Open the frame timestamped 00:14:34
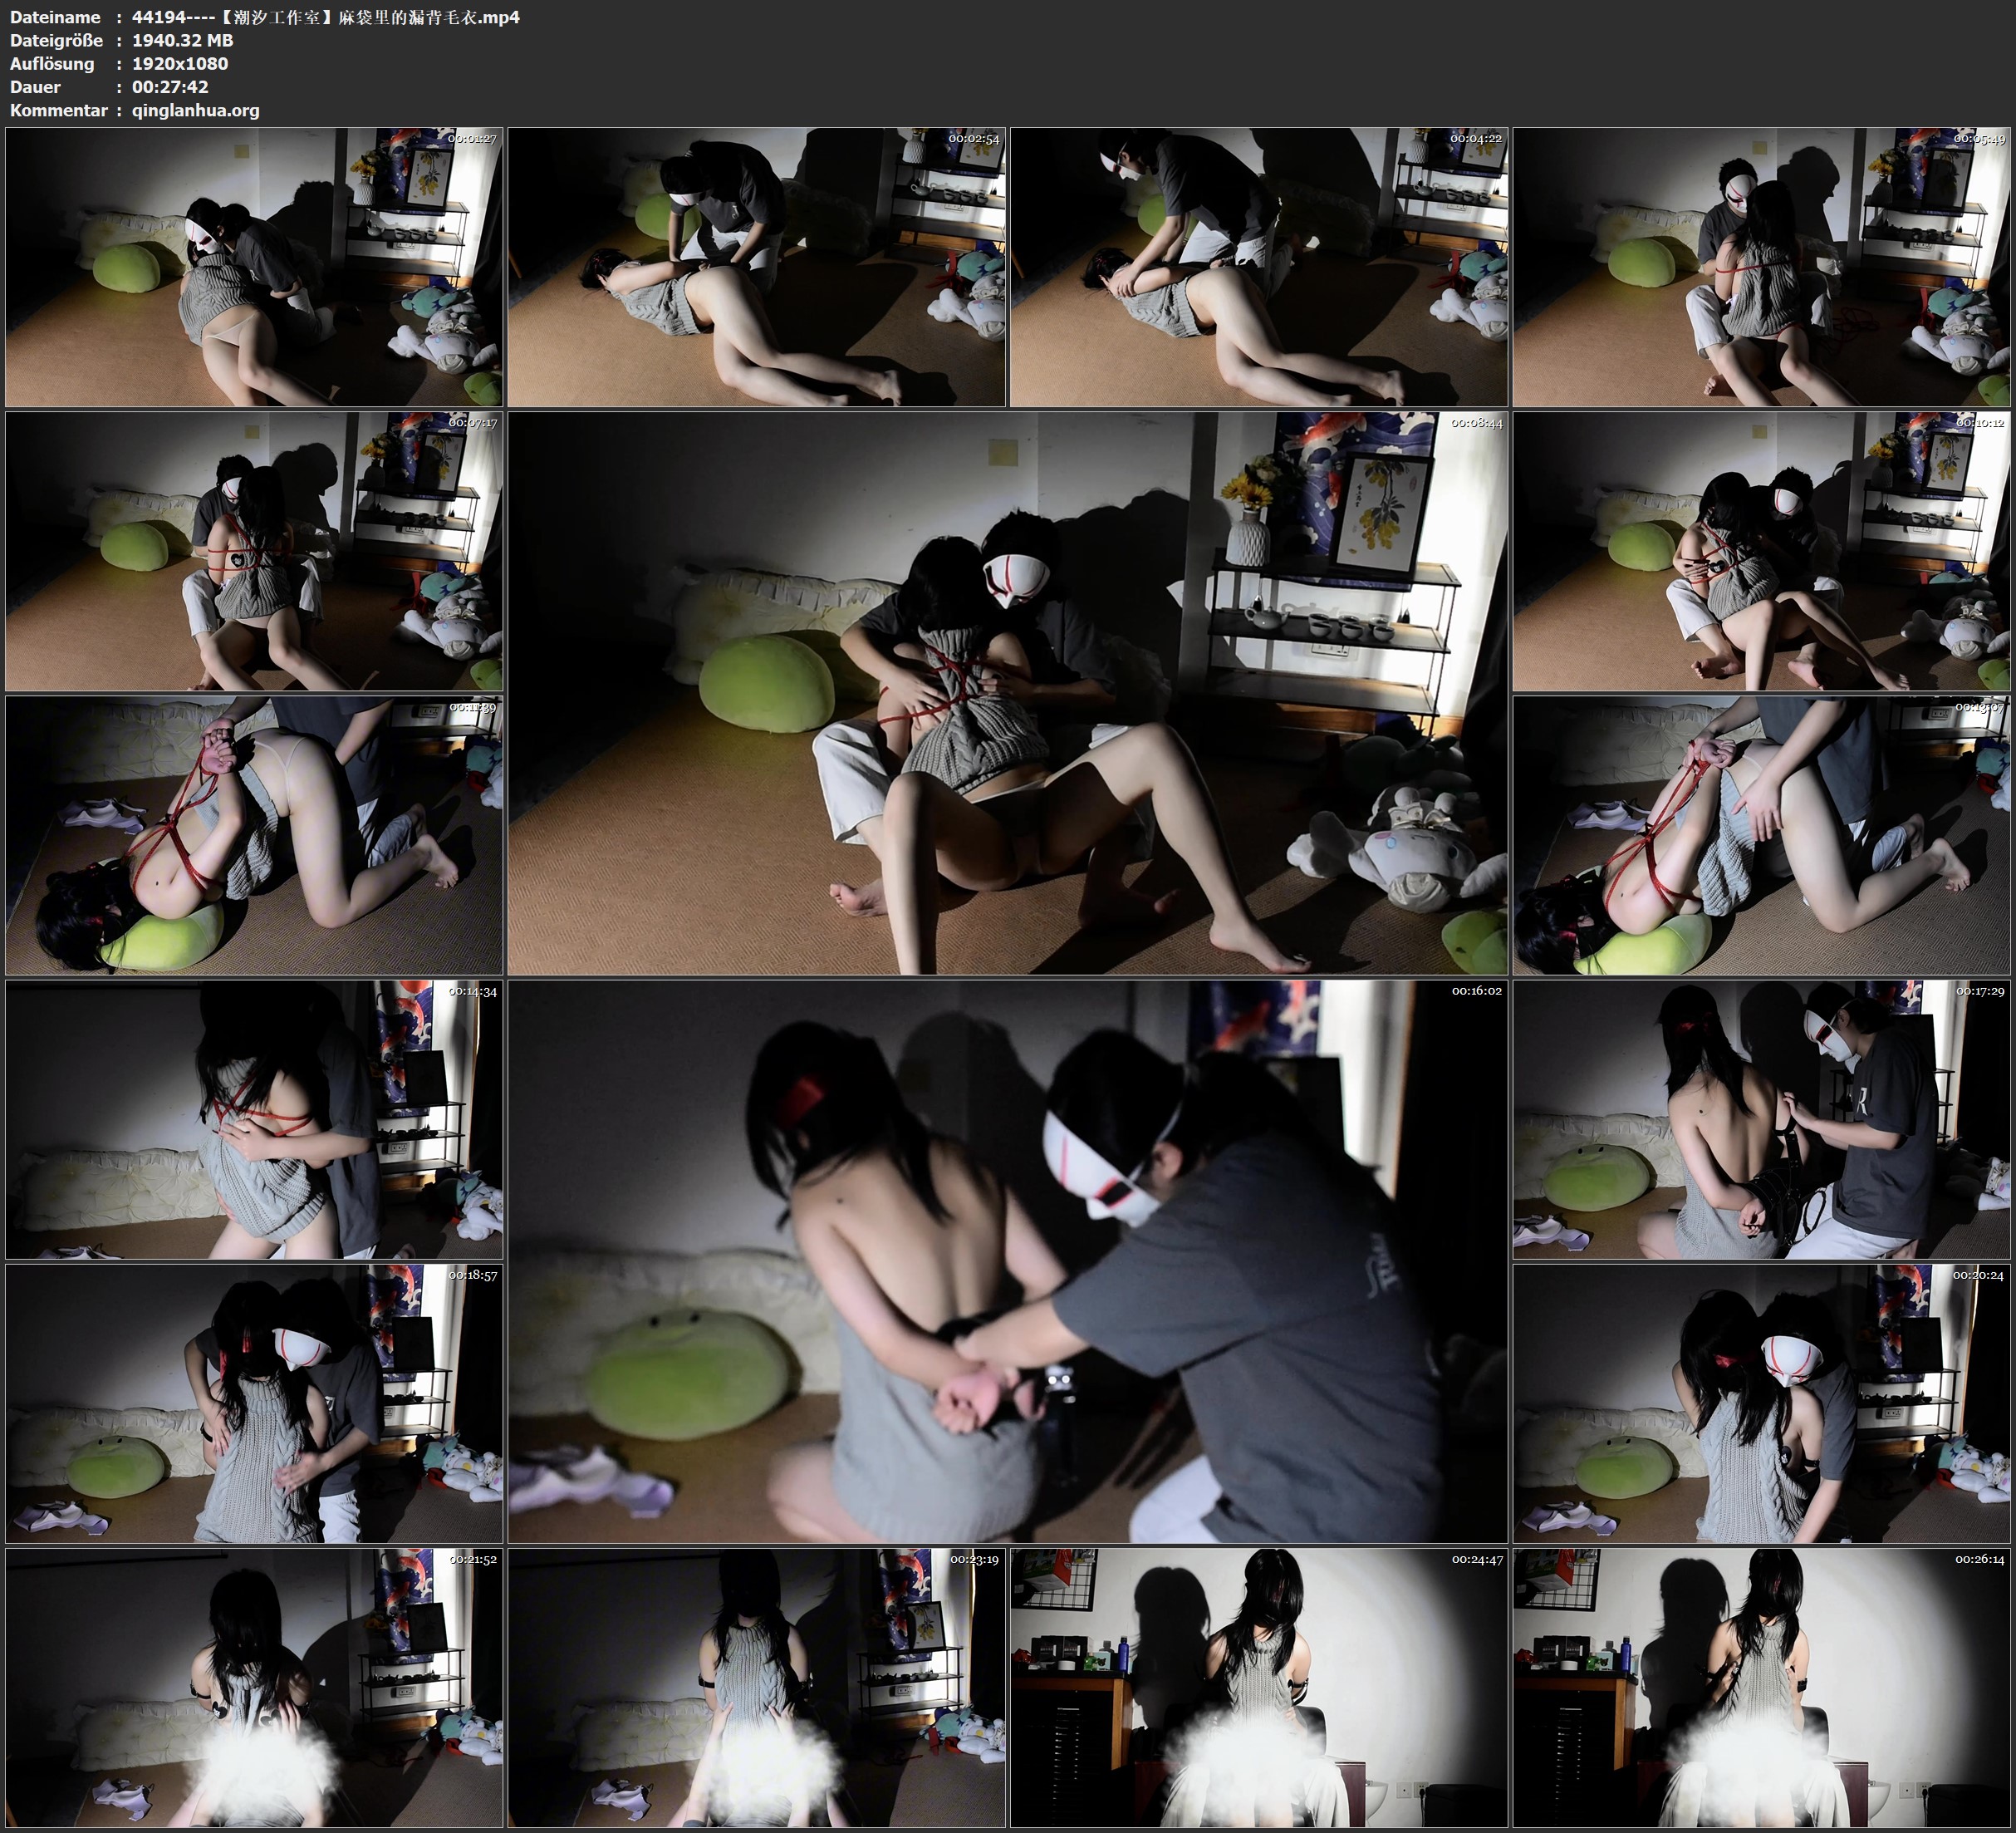 pos(254,1119)
